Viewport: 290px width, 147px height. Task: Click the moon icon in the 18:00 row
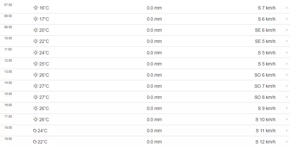point(35,131)
